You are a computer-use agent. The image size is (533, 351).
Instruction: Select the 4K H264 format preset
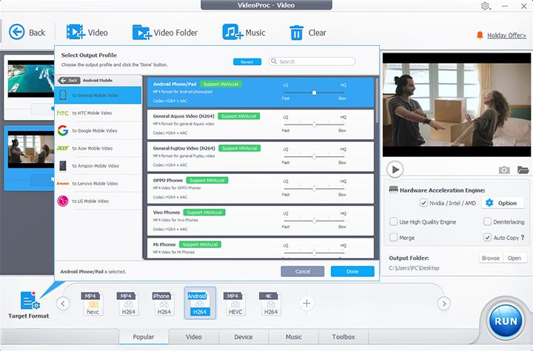coord(271,304)
